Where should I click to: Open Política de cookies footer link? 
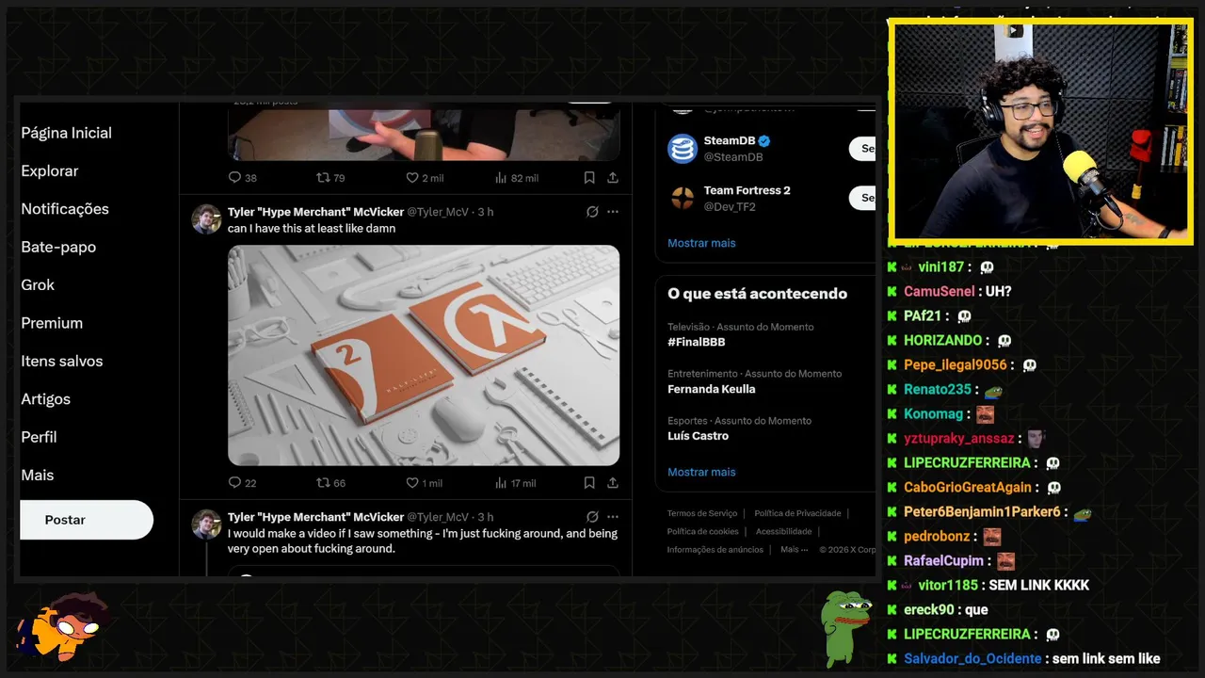point(703,531)
